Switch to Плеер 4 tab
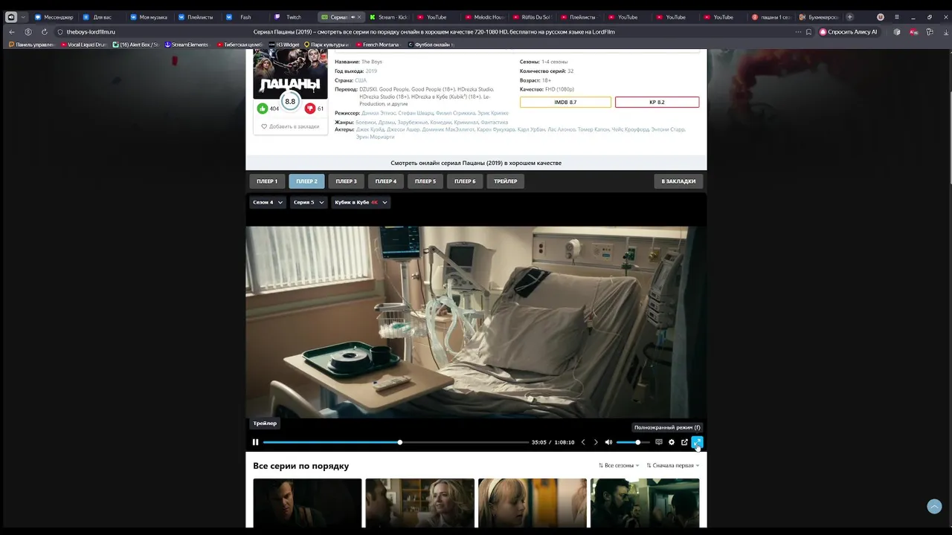952x535 pixels. tap(385, 181)
